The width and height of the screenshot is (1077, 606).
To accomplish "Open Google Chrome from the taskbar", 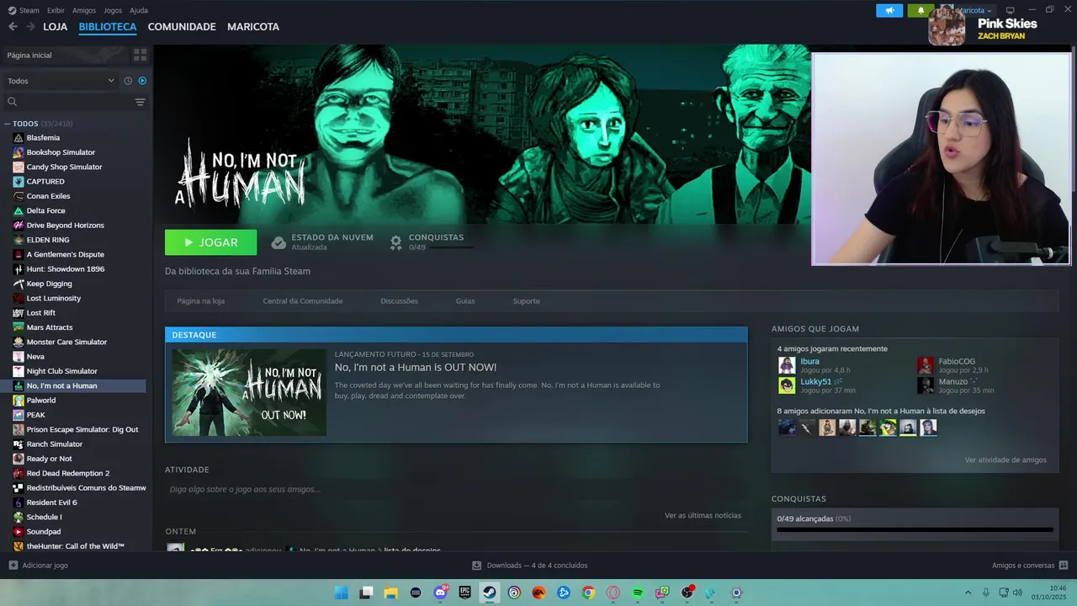I will click(588, 593).
